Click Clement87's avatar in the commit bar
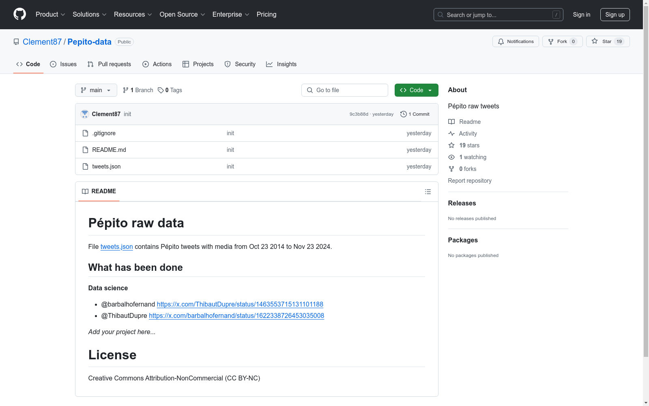 tap(85, 114)
